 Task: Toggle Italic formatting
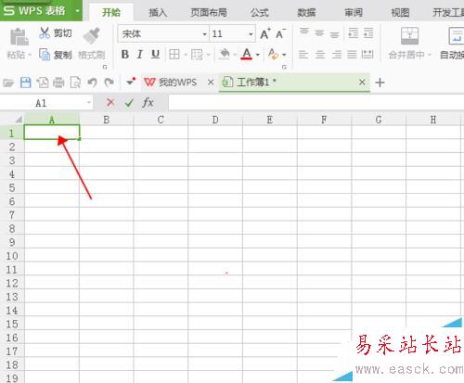[x=140, y=55]
